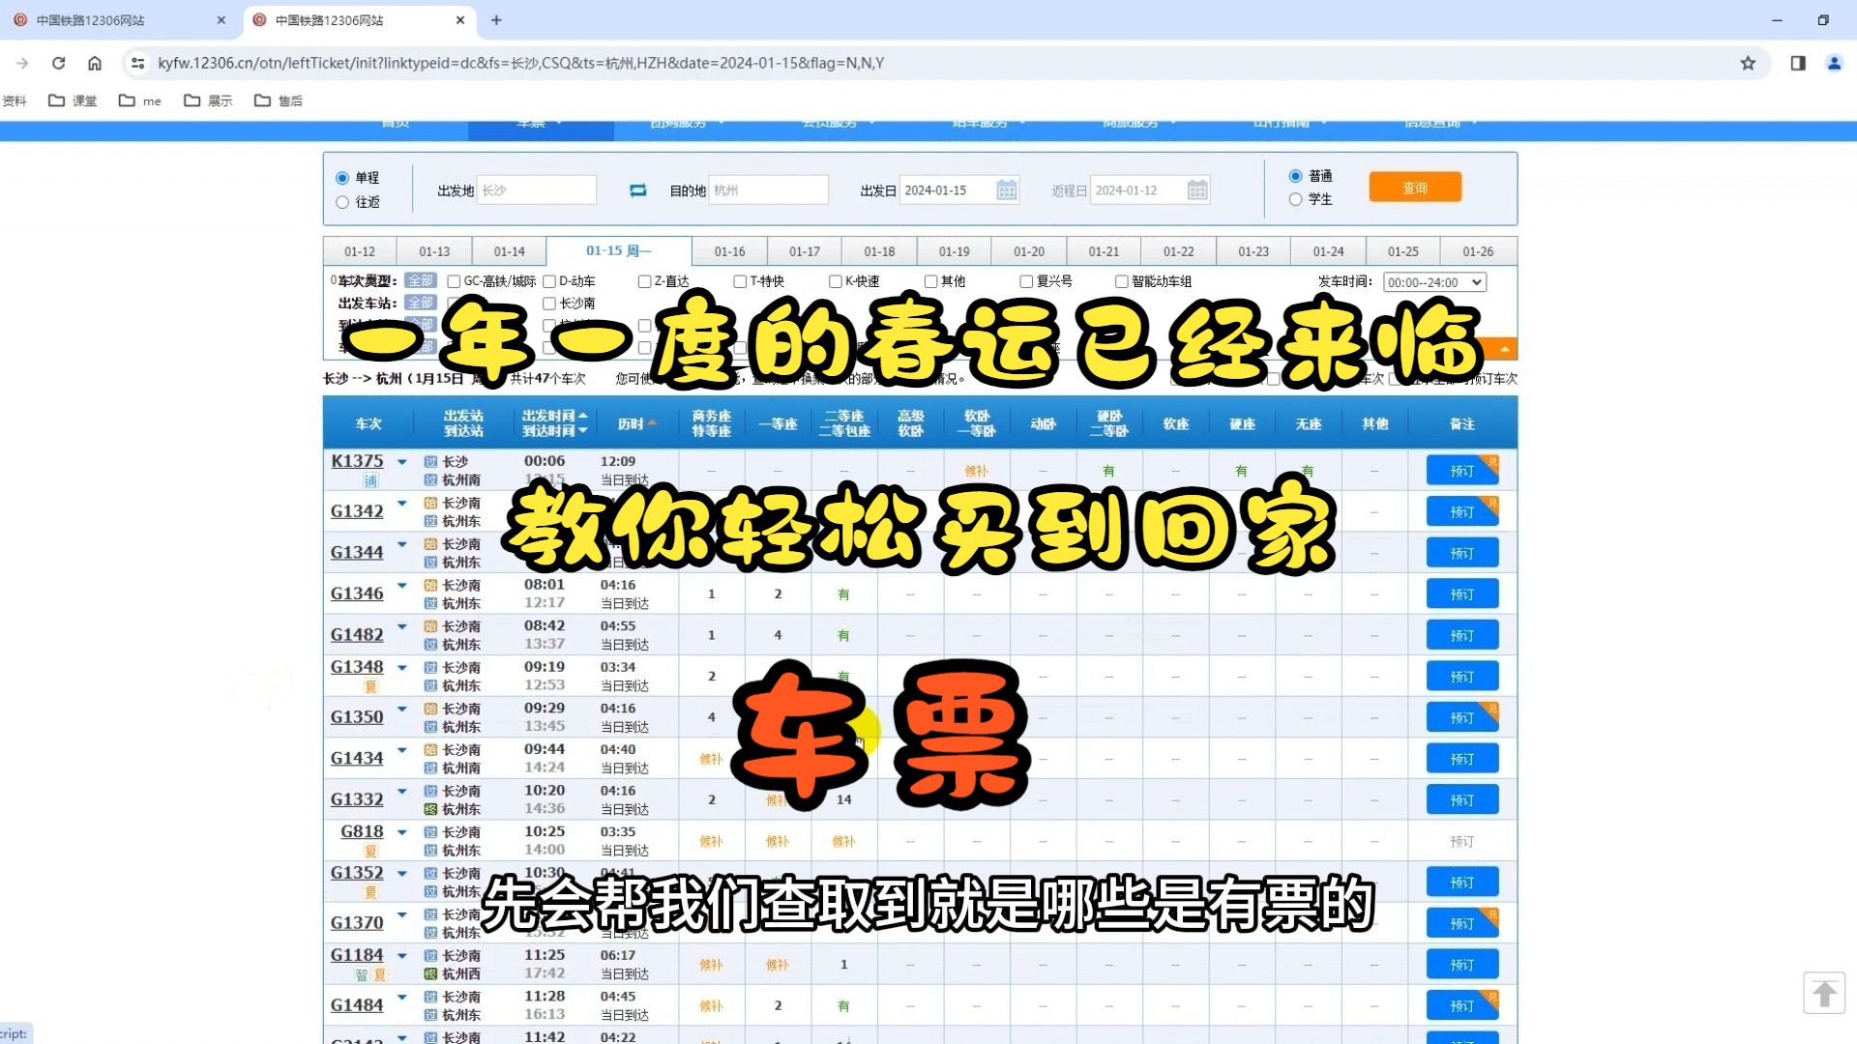
Task: Switch to the 01-26 date tab
Action: click(1478, 251)
